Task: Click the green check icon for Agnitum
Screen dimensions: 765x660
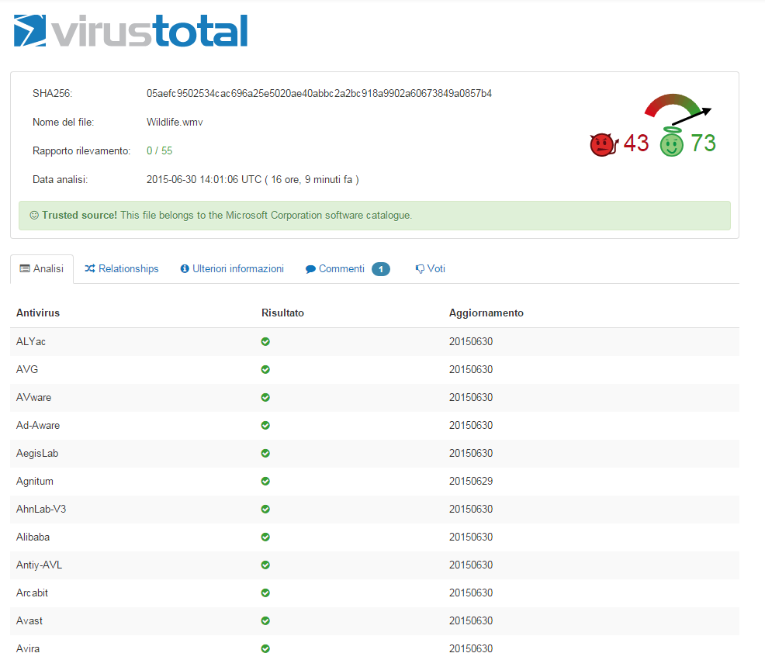Action: pos(265,481)
